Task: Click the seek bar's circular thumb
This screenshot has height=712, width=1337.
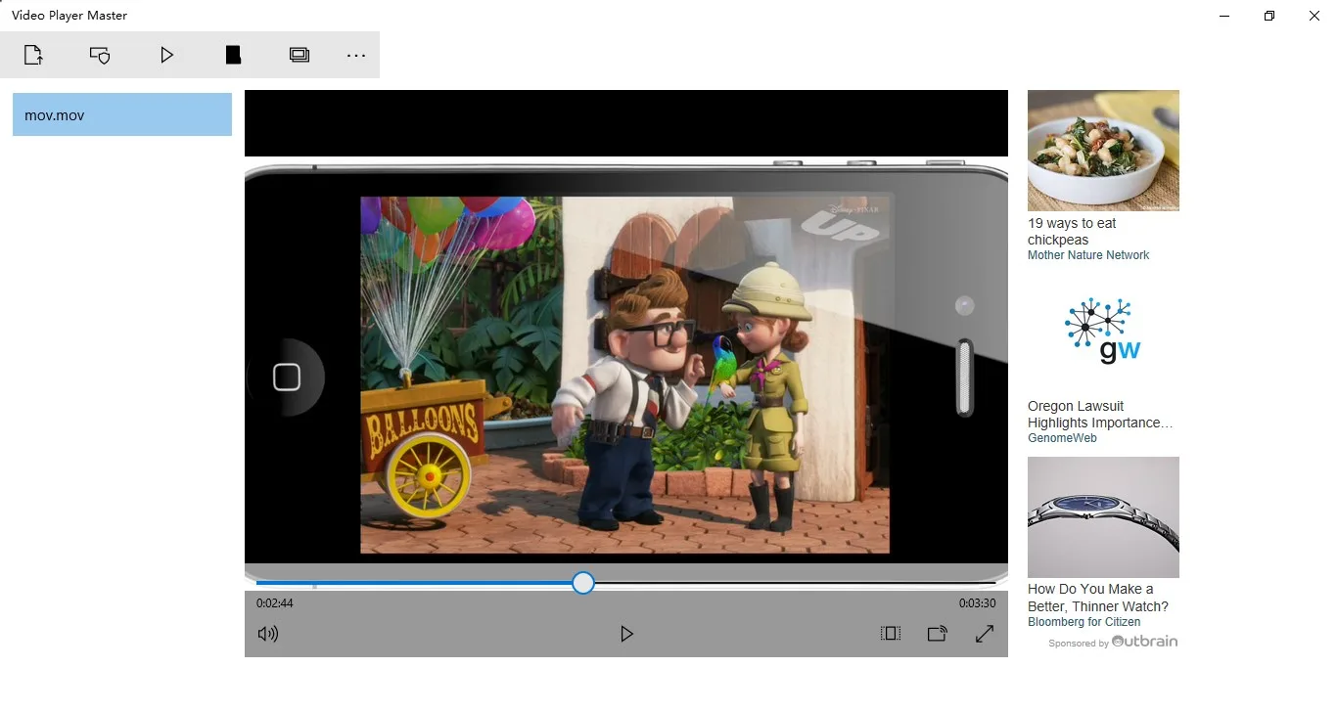Action: (x=583, y=583)
